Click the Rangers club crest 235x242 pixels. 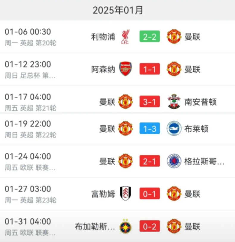(x=174, y=161)
